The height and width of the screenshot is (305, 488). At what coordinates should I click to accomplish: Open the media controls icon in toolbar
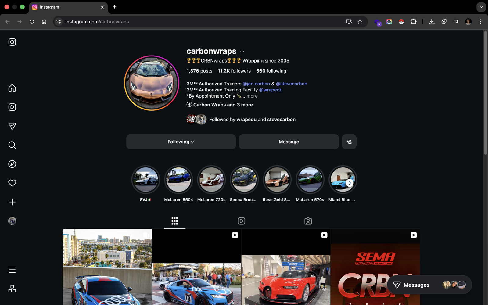456,22
